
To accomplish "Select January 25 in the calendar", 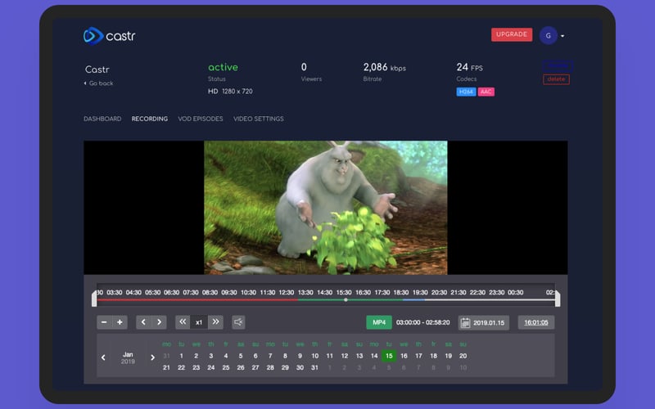I will (226, 367).
